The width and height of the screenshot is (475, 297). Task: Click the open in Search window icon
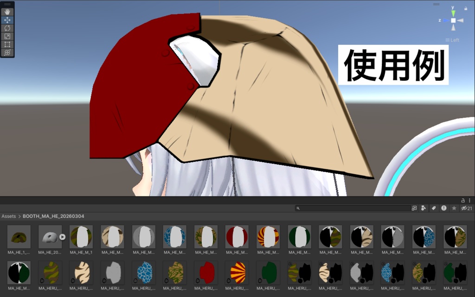(414, 208)
